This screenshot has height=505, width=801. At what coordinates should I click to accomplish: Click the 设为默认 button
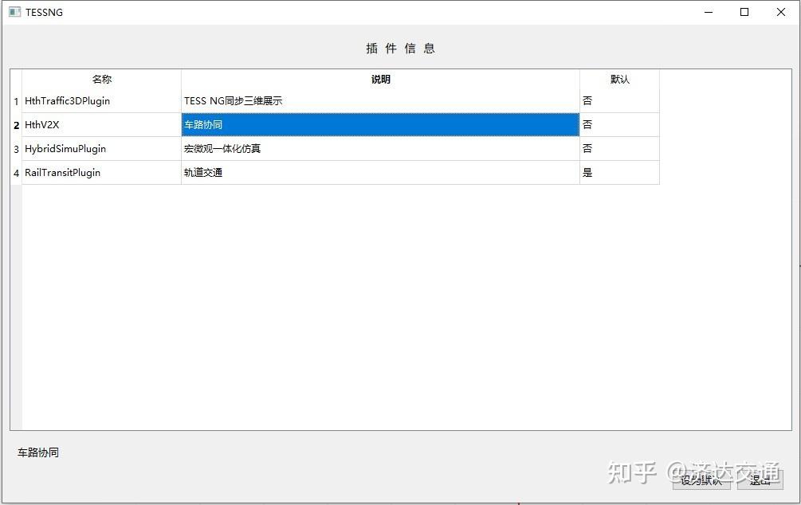click(701, 480)
